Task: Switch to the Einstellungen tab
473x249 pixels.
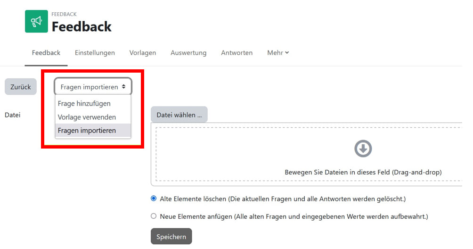Action: pos(95,53)
